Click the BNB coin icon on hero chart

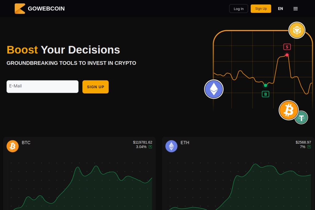(x=297, y=30)
